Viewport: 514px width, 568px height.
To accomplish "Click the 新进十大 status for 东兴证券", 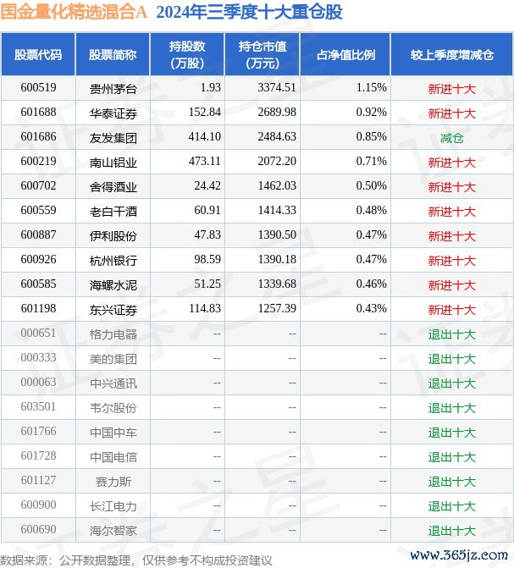I will click(x=451, y=310).
